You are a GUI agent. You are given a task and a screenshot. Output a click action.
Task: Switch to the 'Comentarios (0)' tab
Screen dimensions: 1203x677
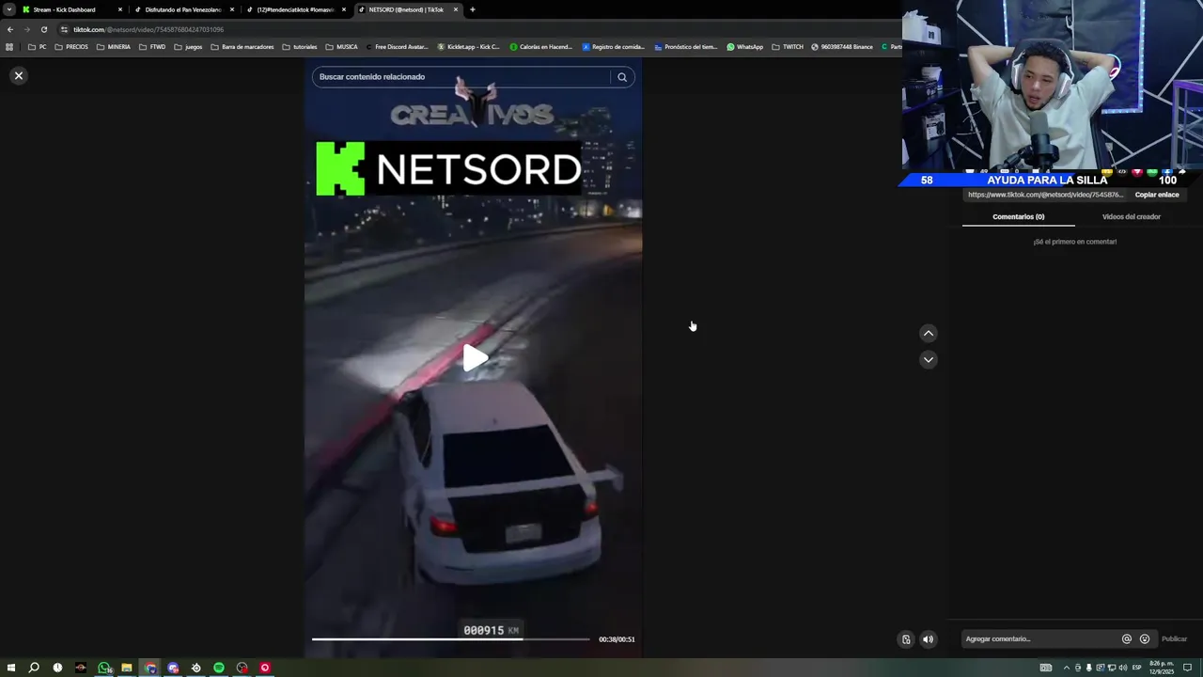pyautogui.click(x=1018, y=216)
